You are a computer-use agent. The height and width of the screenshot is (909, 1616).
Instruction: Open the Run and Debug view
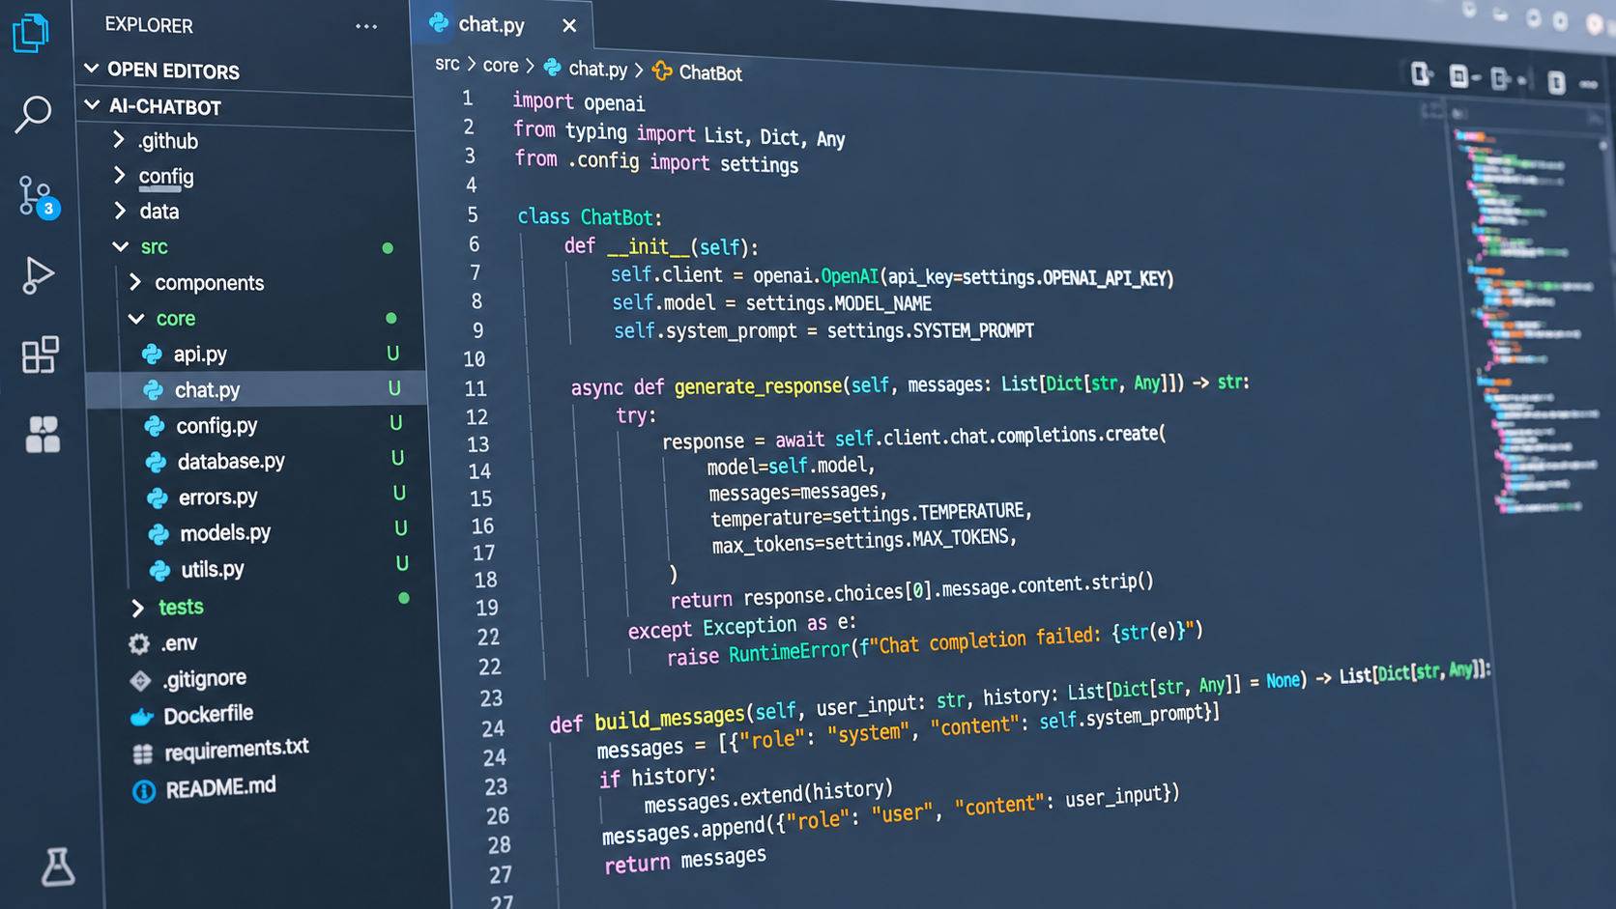(x=38, y=275)
